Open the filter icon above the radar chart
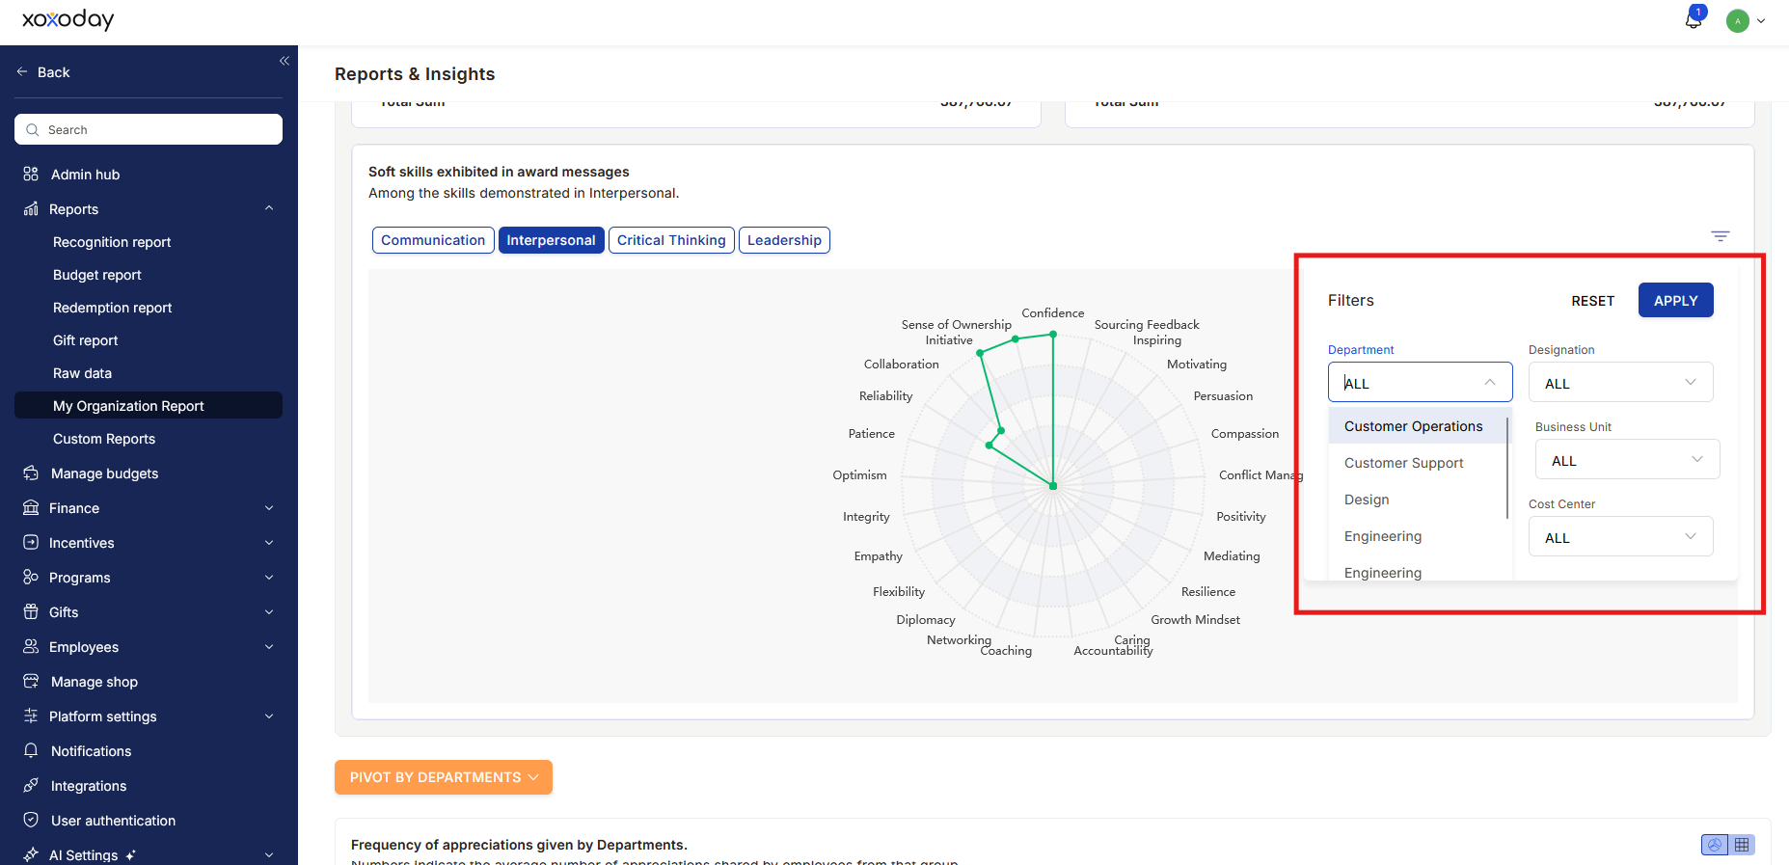1789x865 pixels. tap(1721, 236)
